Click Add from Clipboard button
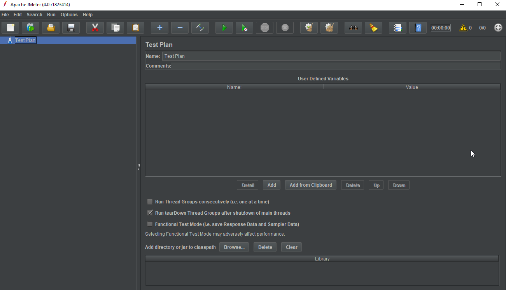This screenshot has height=290, width=506. (x=311, y=185)
